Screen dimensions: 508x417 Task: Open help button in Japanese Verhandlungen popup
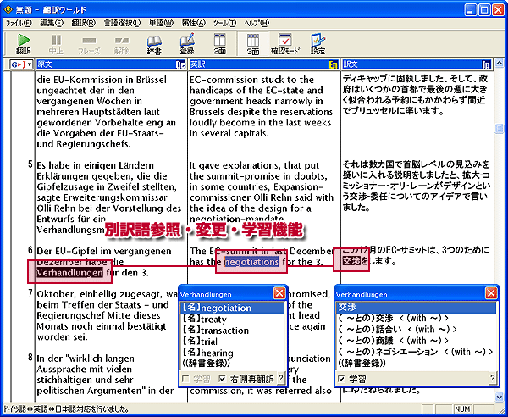click(493, 378)
